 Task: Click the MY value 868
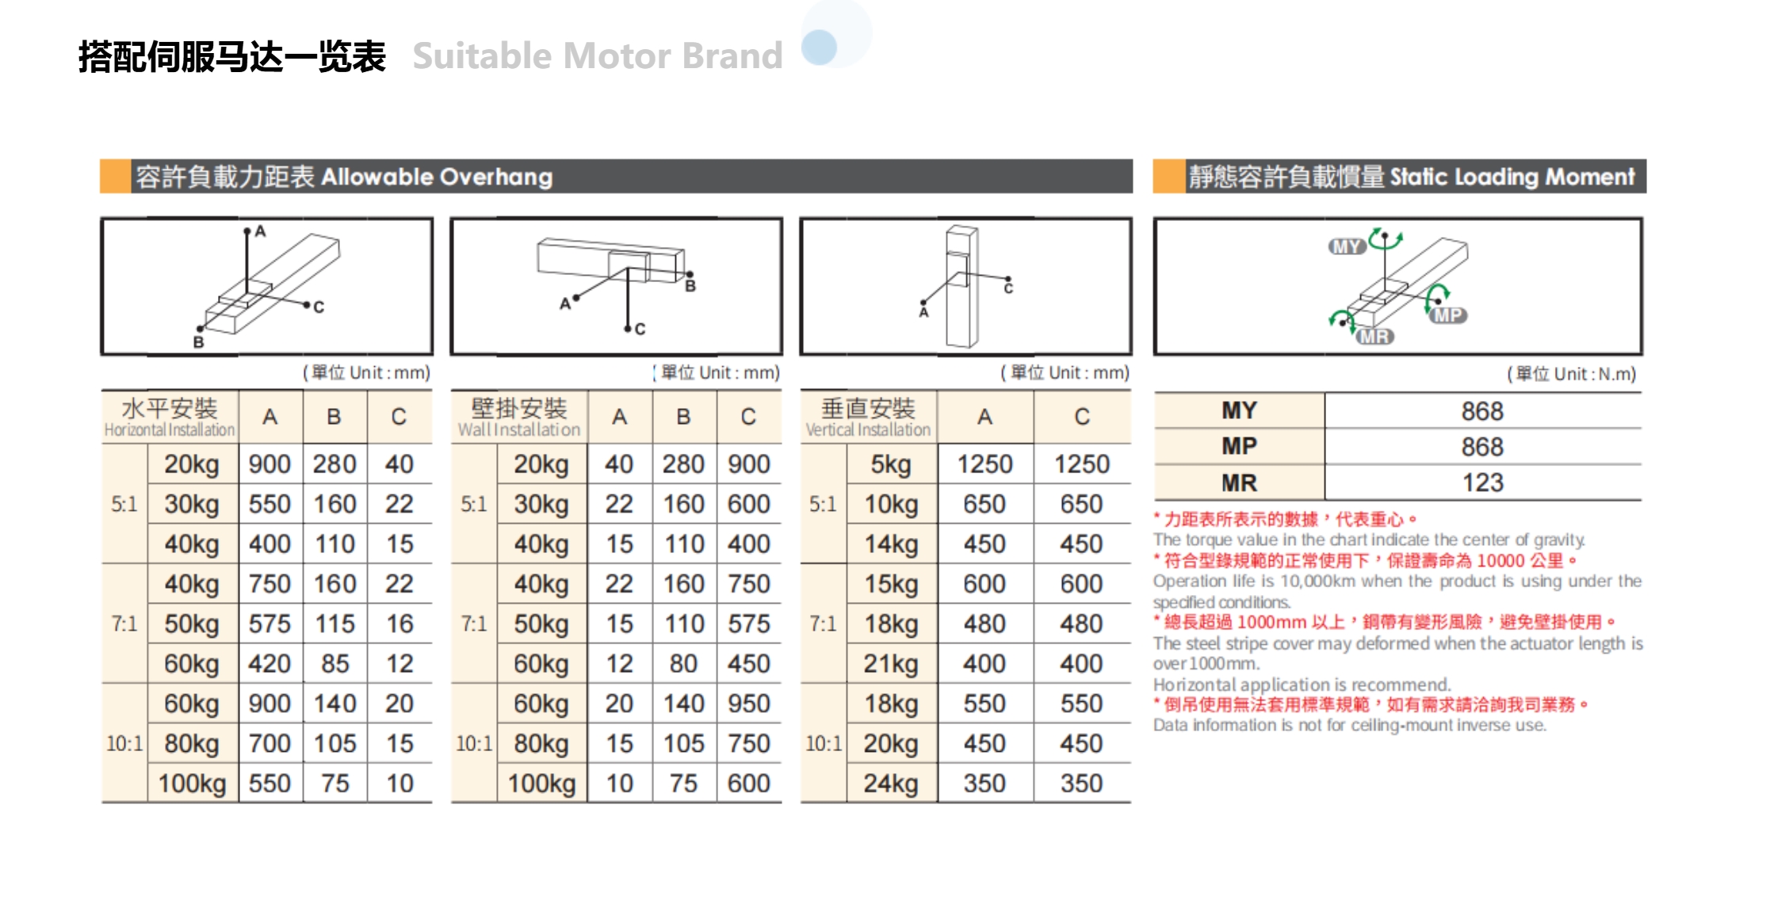click(1482, 411)
